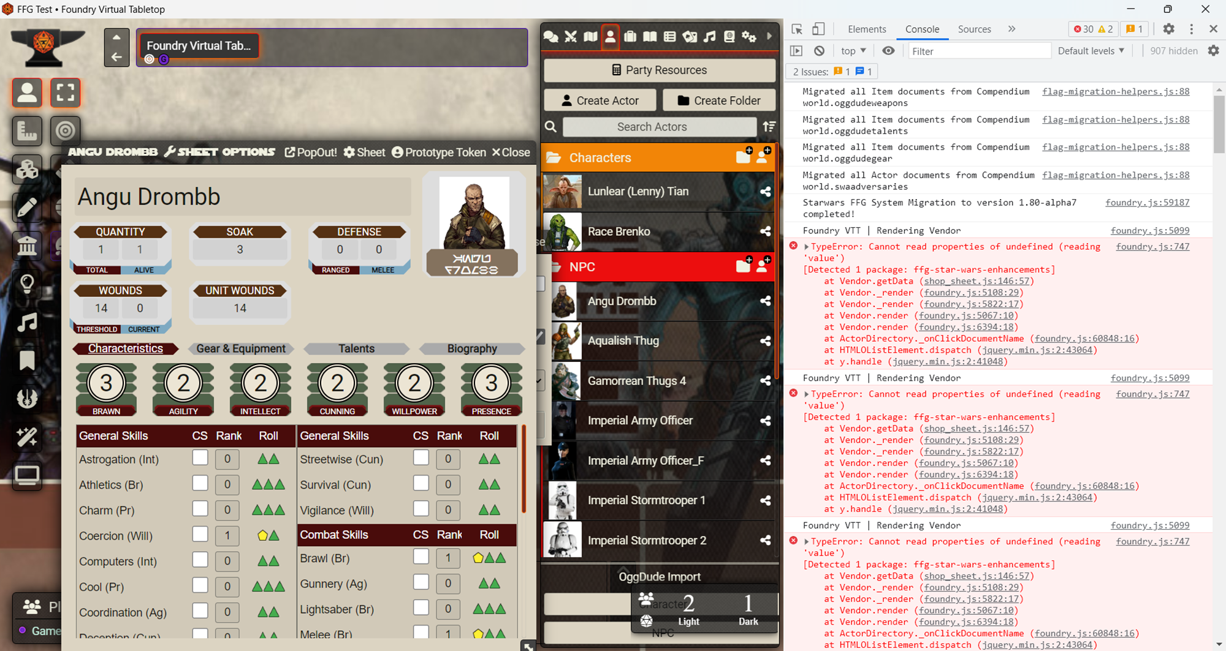Select the drawing pencil tool
Image resolution: width=1226 pixels, height=651 pixels.
coord(27,207)
